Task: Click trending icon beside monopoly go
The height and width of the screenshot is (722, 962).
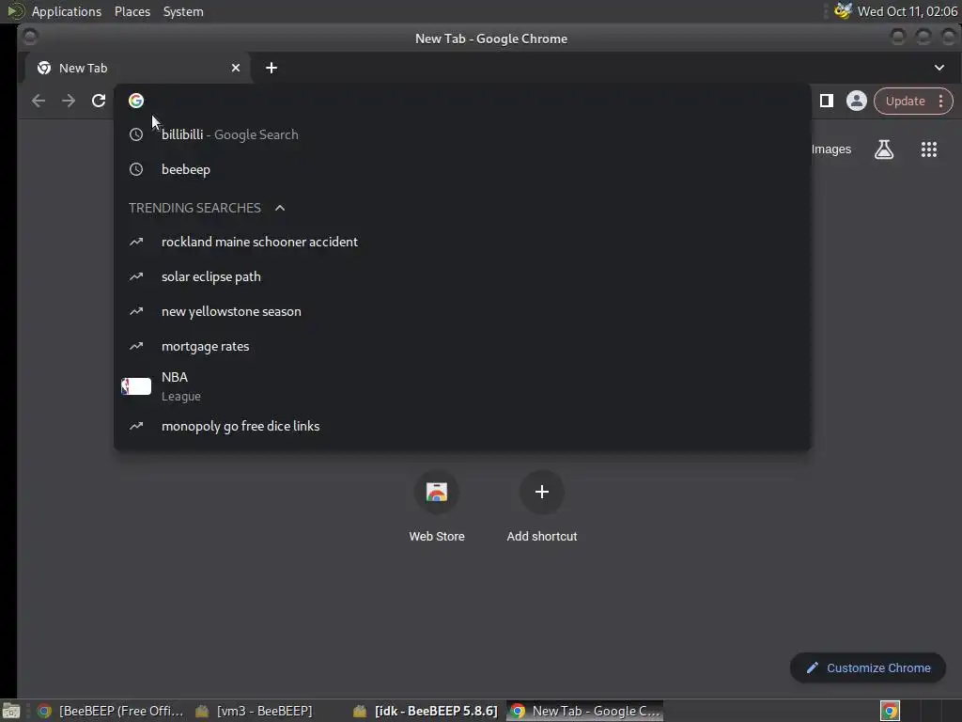Action: coord(136,426)
